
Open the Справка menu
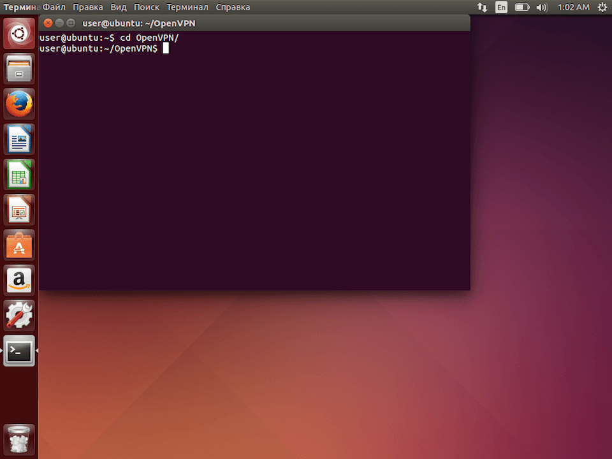232,7
